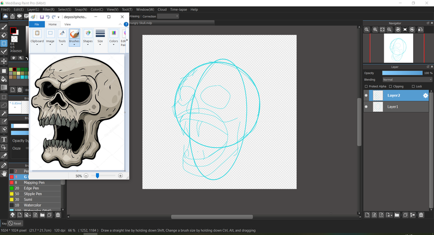This screenshot has width=434, height=235.
Task: Toggle Lock checkbox in Layer panel
Action: click(x=413, y=86)
